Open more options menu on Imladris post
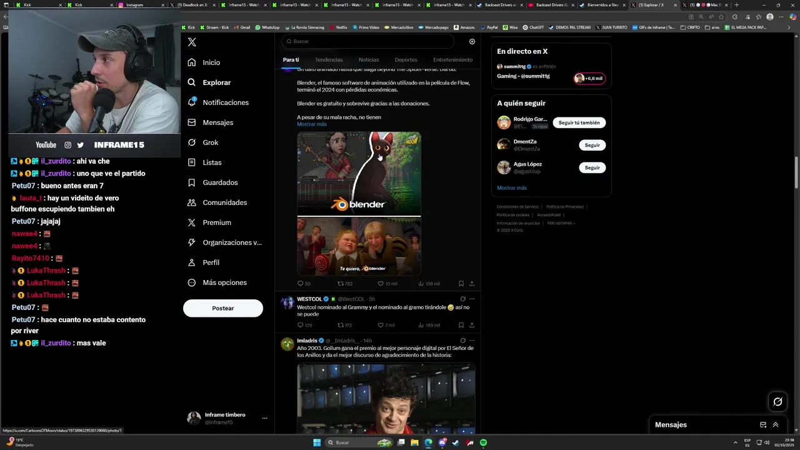Screen dimensions: 800x450 (472, 341)
